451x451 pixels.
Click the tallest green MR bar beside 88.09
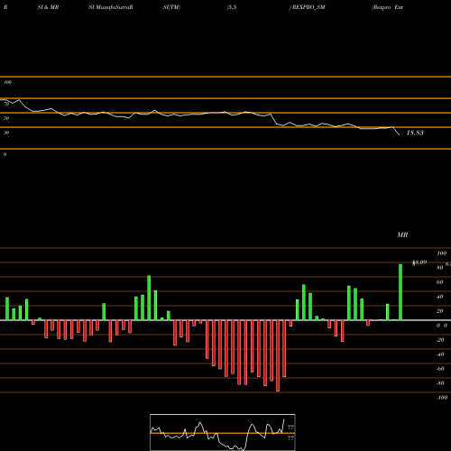pyautogui.click(x=400, y=292)
